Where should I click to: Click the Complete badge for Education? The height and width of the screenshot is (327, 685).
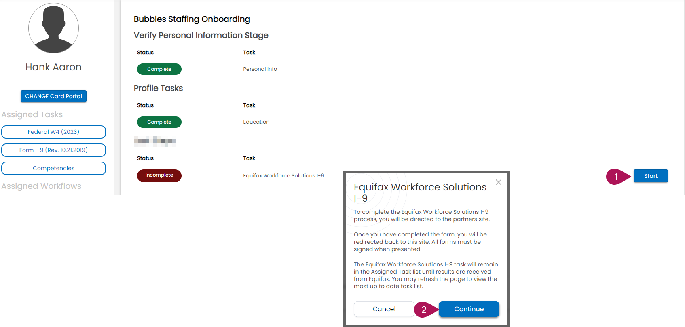159,122
